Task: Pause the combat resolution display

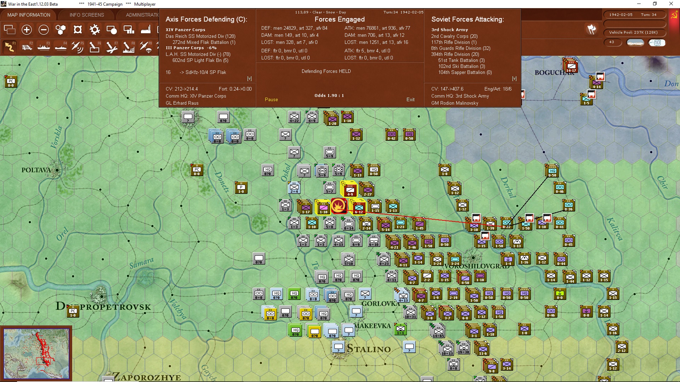Action: pyautogui.click(x=271, y=100)
